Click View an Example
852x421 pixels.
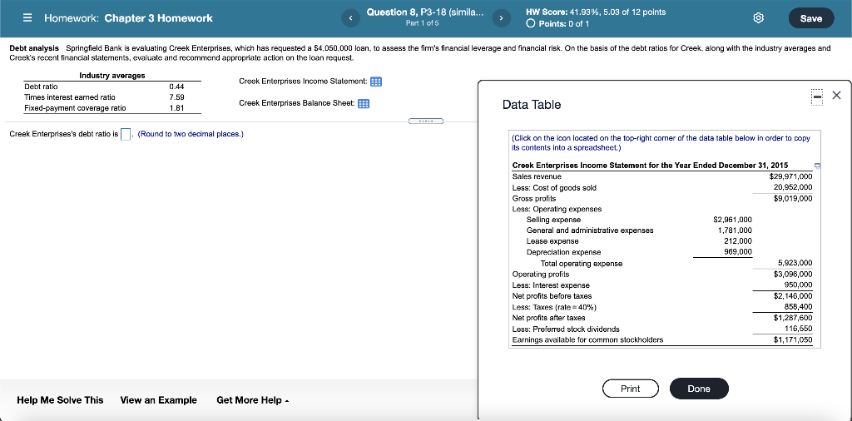[x=159, y=400]
